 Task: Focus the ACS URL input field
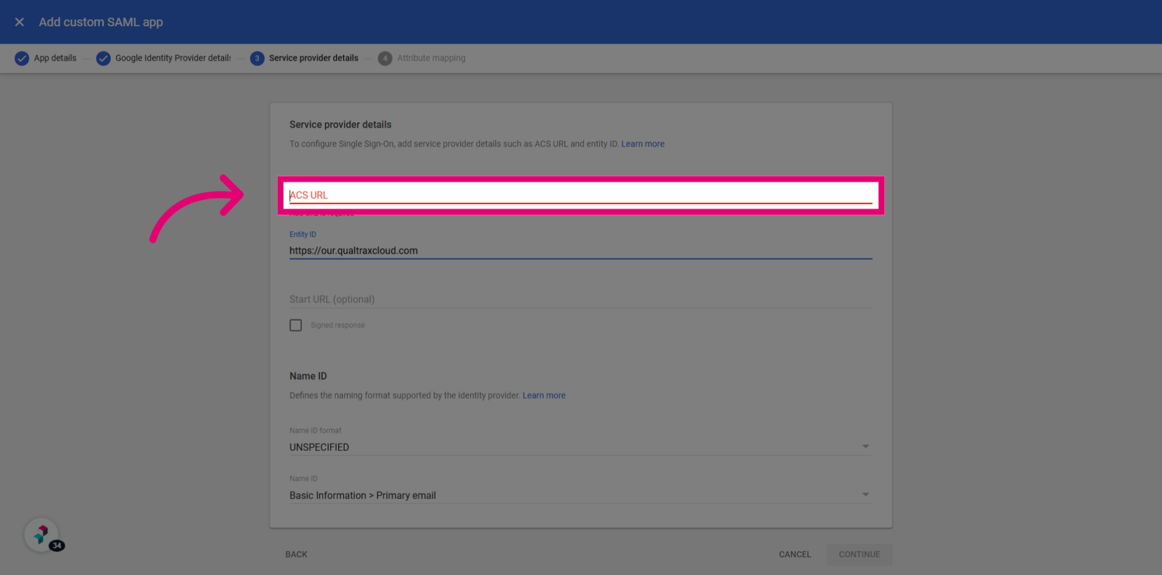point(580,195)
